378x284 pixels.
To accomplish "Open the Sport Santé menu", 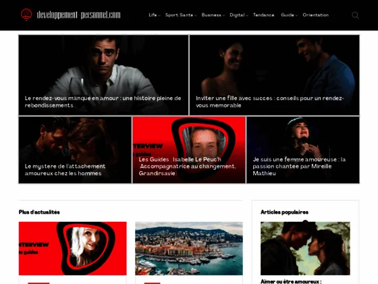I will click(179, 15).
